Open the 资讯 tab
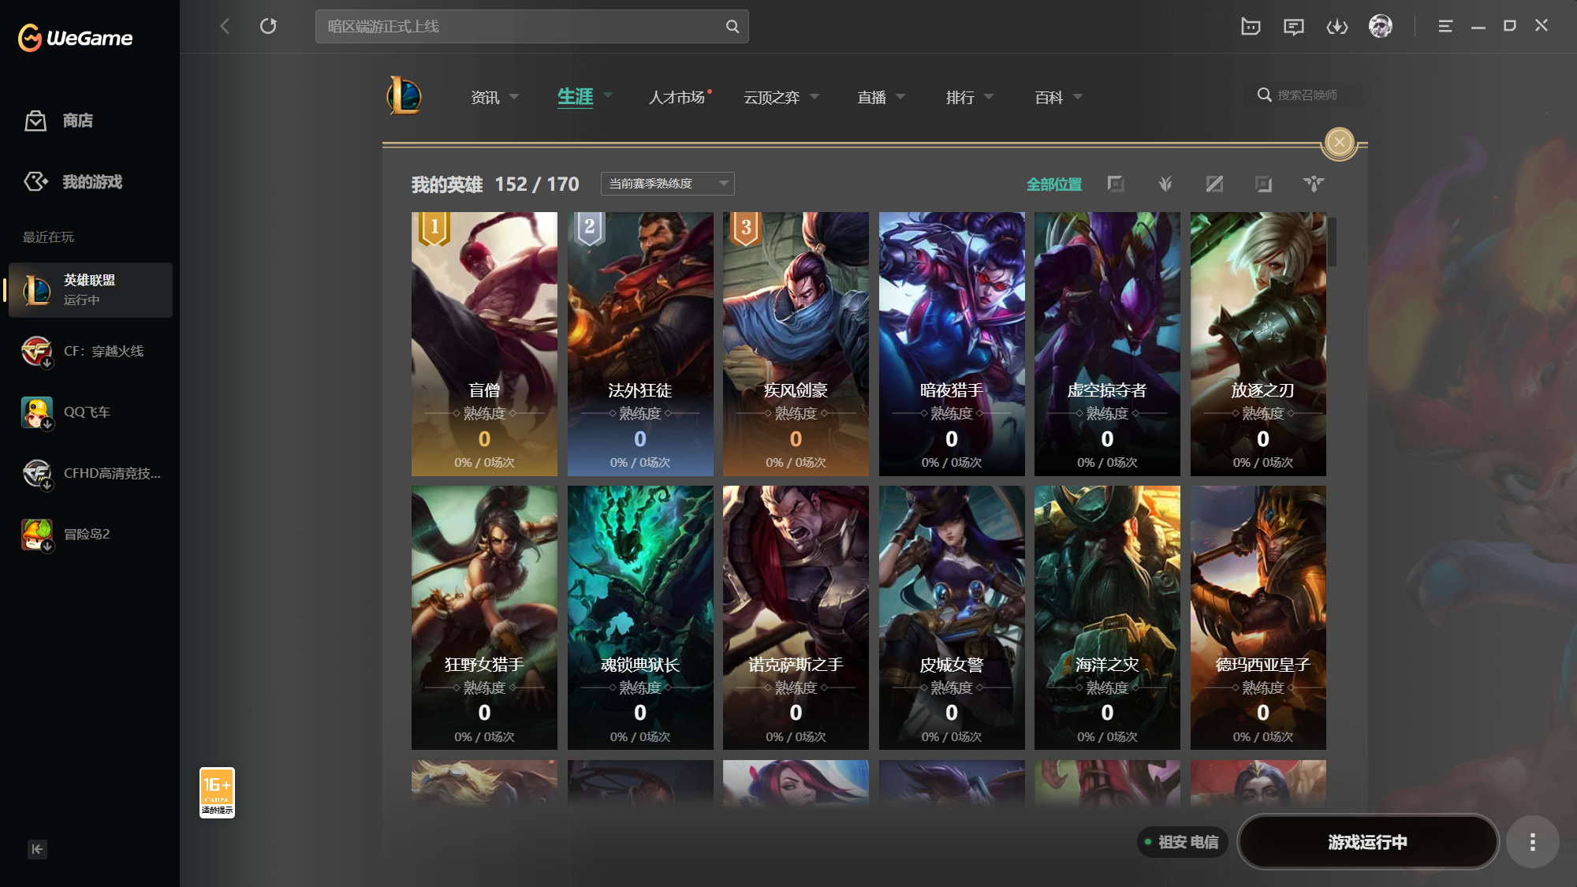Viewport: 1577px width, 887px height. pyautogui.click(x=485, y=97)
